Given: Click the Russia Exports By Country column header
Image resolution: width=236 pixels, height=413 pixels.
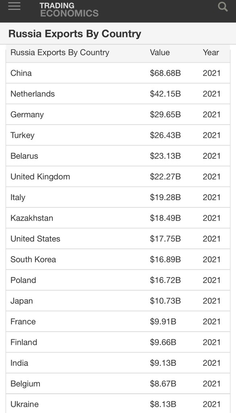Looking at the screenshot, I should point(60,52).
